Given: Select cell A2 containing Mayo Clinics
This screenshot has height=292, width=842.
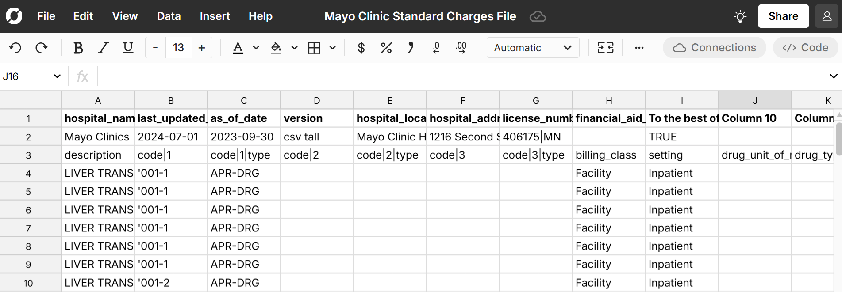Looking at the screenshot, I should coord(98,137).
